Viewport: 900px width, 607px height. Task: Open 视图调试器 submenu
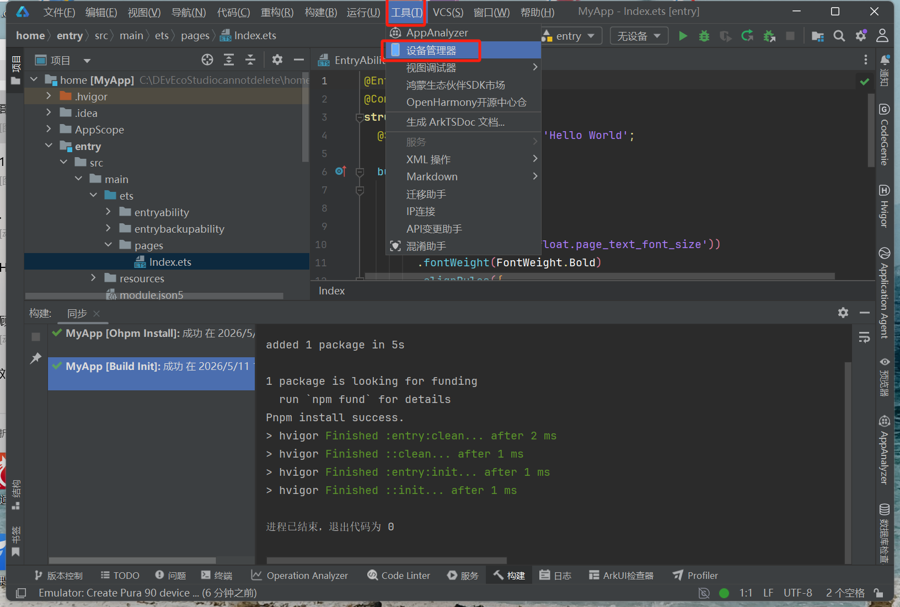click(463, 68)
